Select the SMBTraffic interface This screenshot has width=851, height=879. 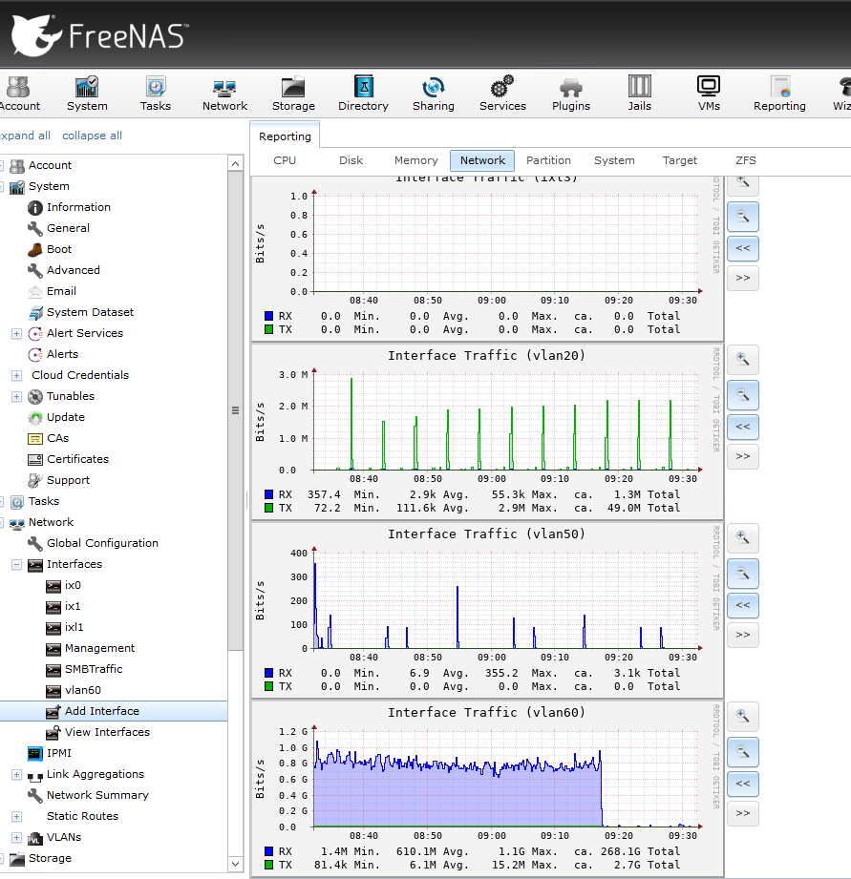point(93,669)
